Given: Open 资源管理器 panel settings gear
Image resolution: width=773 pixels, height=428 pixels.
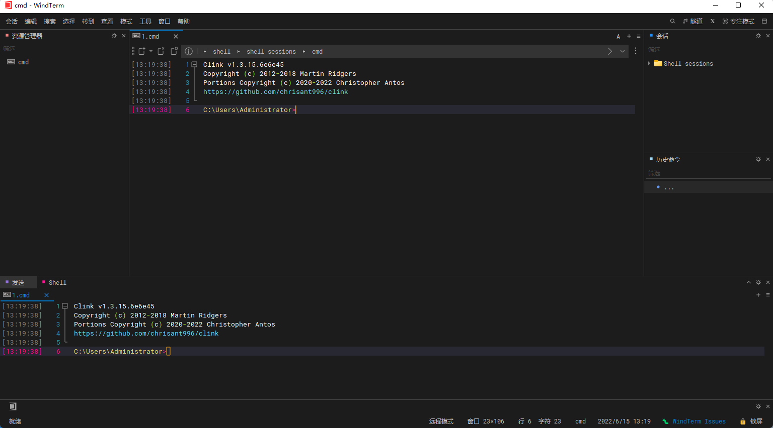Looking at the screenshot, I should click(114, 36).
